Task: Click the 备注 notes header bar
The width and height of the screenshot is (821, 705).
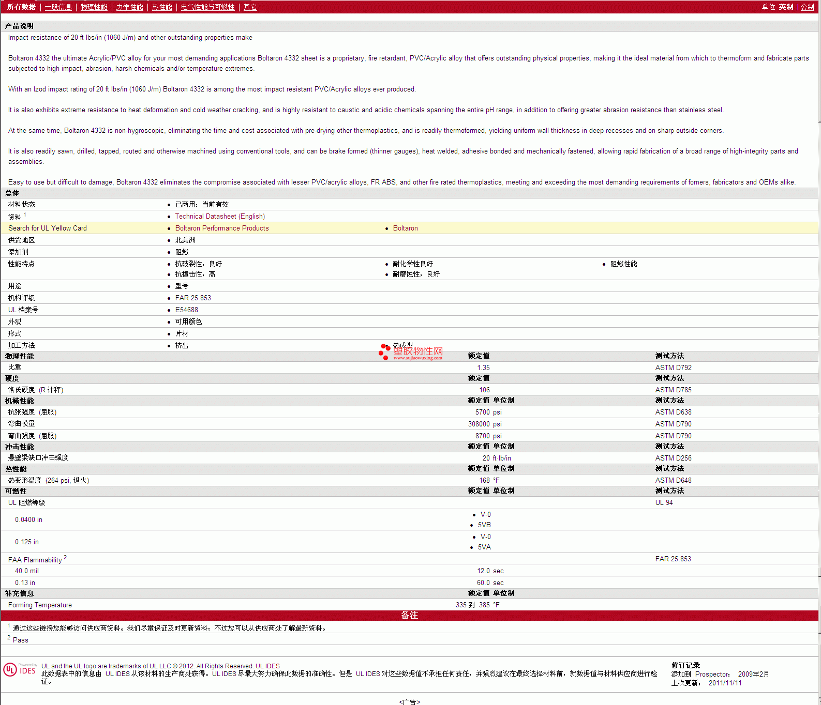Action: pos(410,615)
